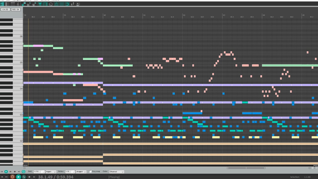This screenshot has height=179, width=318.
Task: Click the horizontal zoom in plus button
Action: (313, 168)
